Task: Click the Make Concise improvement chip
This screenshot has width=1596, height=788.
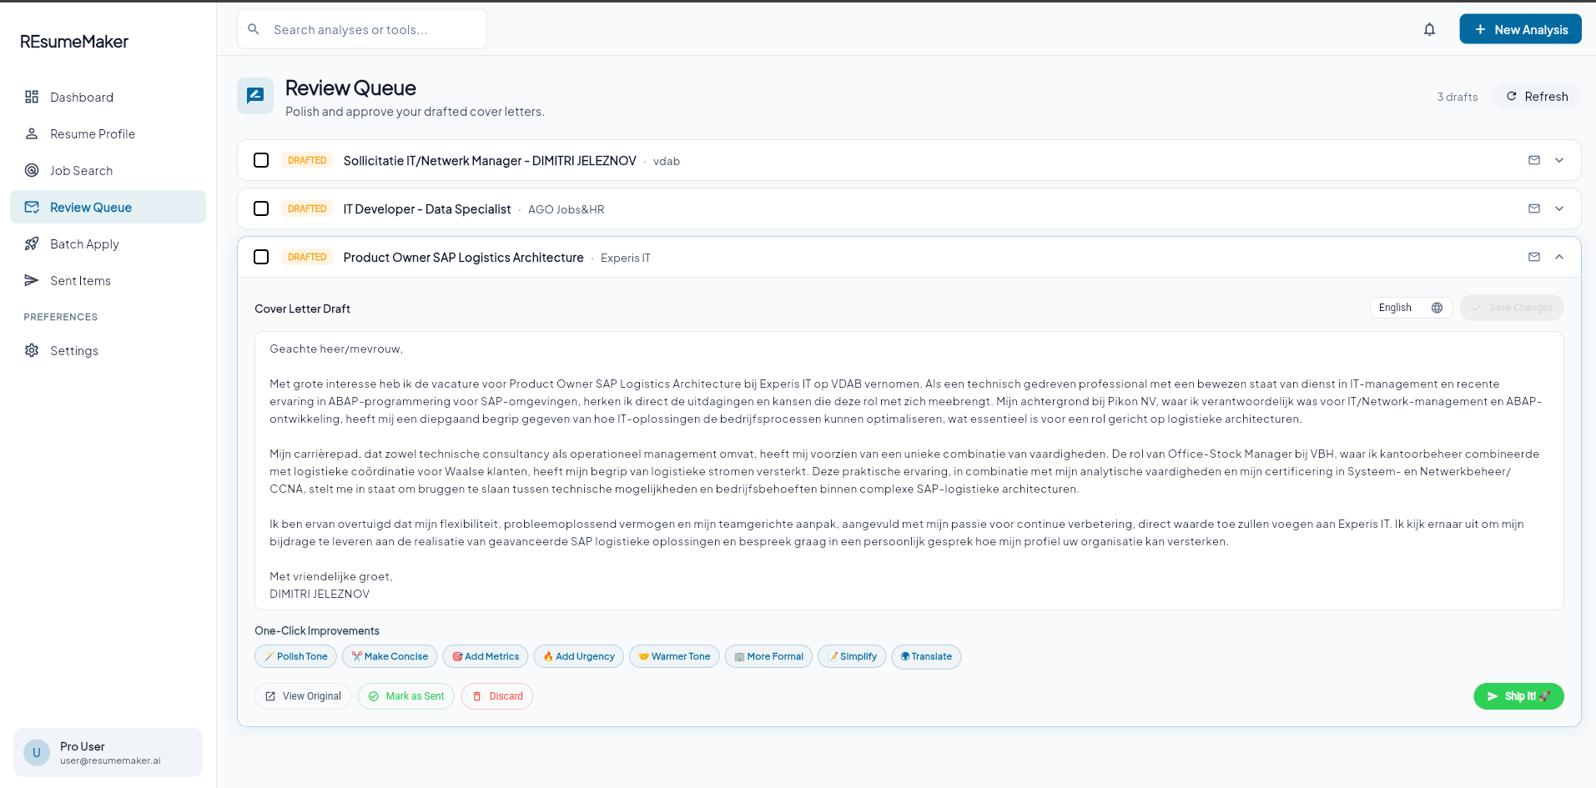Action: [x=389, y=656]
